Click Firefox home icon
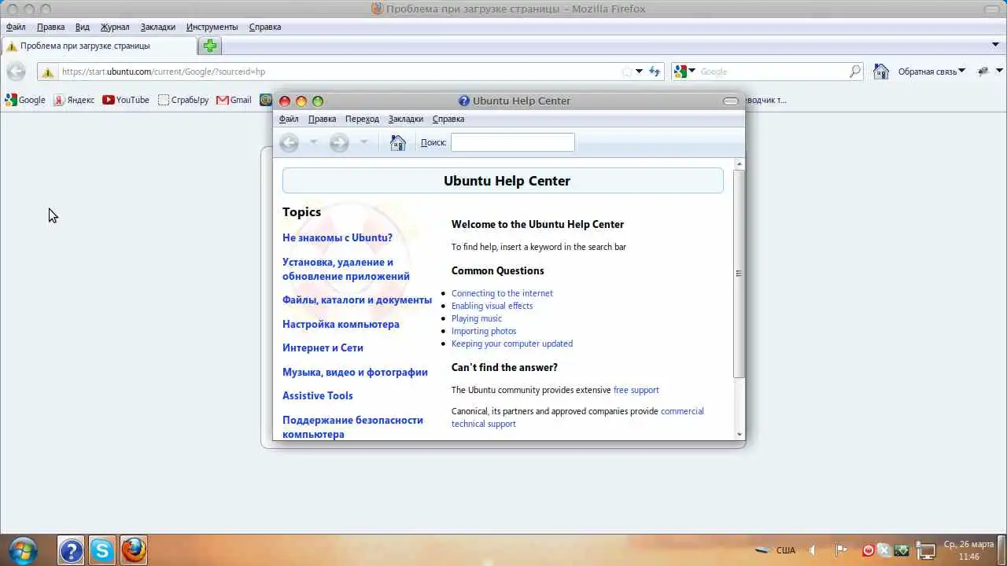 (881, 72)
